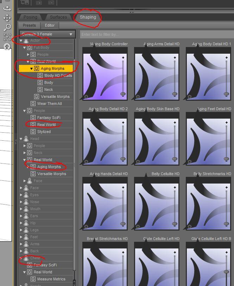
Task: Click plus icon on !Aging Body Controller
Action: tap(123, 58)
